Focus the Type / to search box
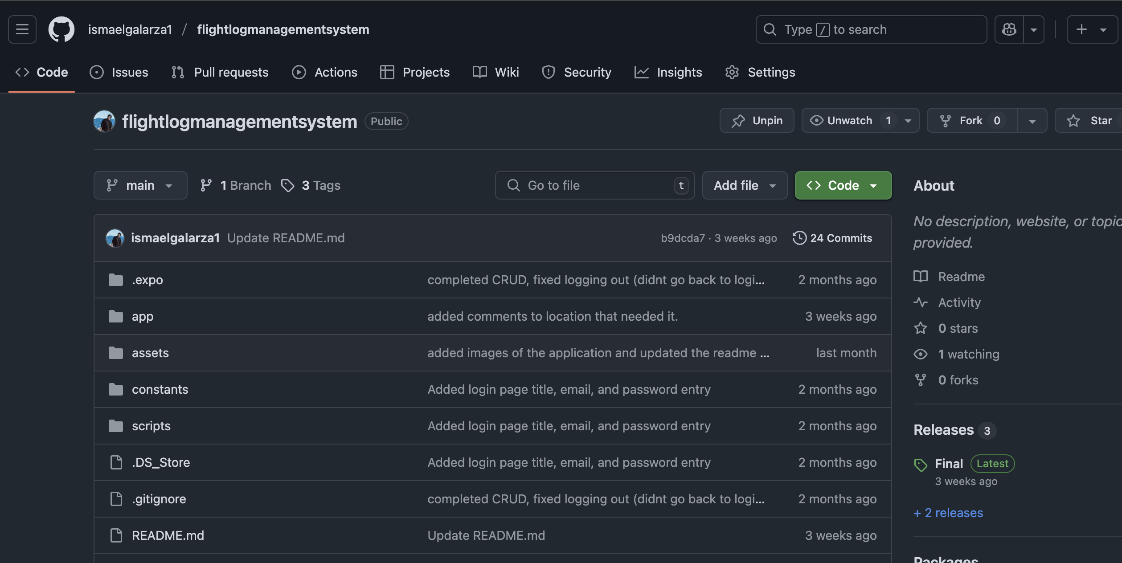This screenshot has height=563, width=1122. click(871, 29)
